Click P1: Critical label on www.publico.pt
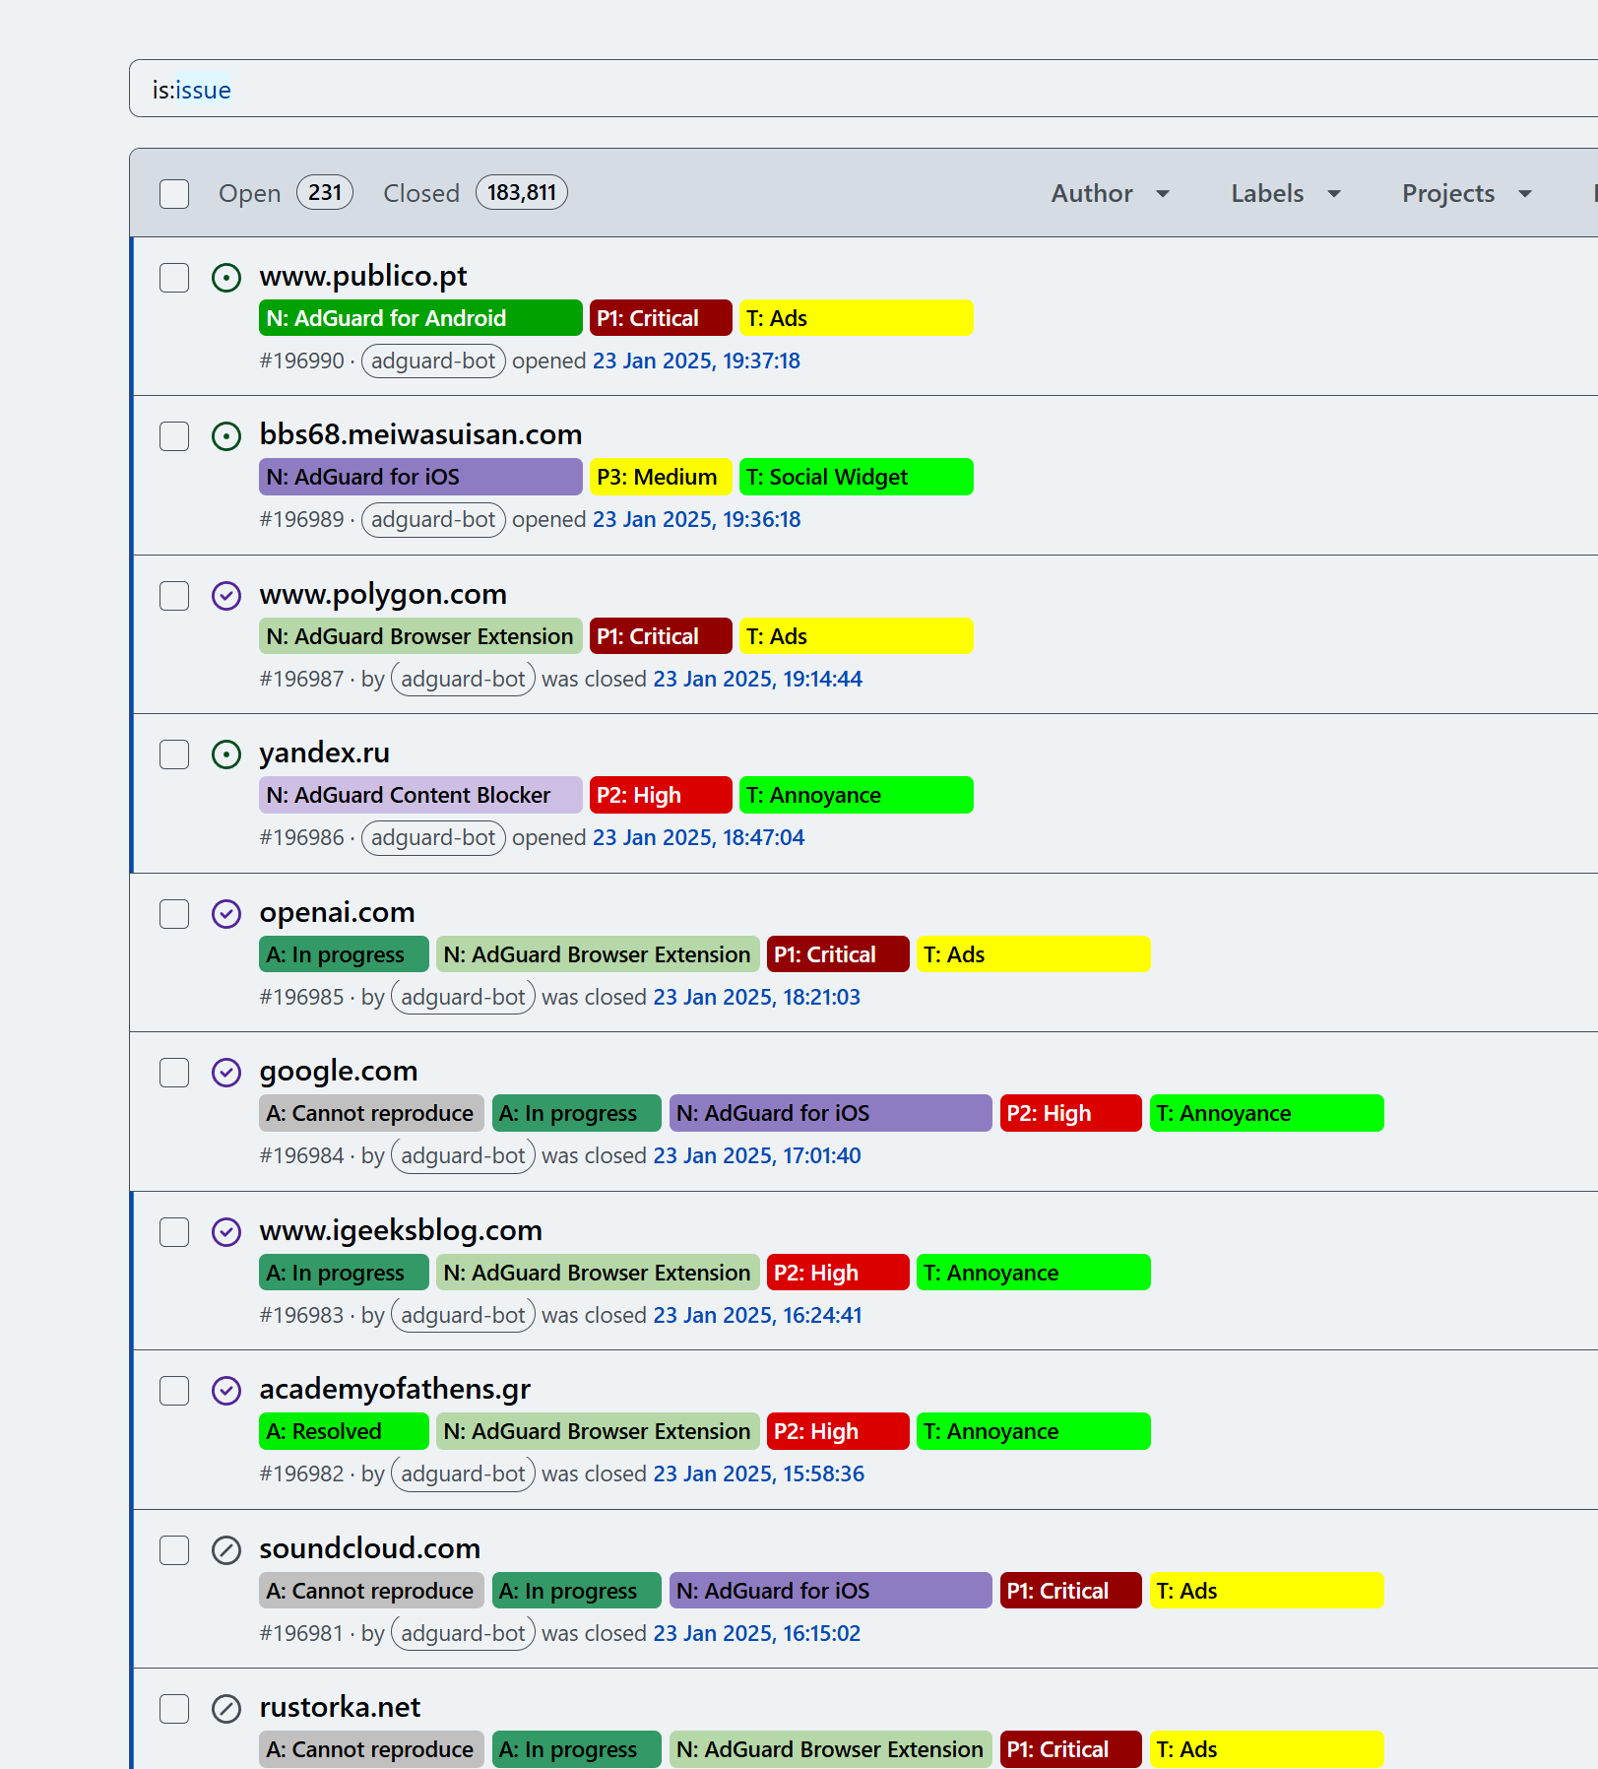This screenshot has width=1598, height=1769. 661,318
